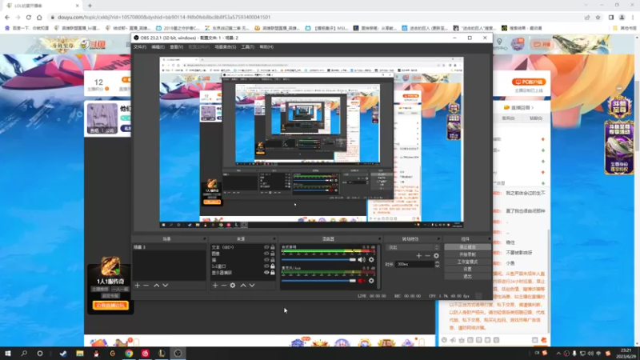Toggle visibility of 文本 (GDI+) source
The height and width of the screenshot is (360, 640).
(x=266, y=247)
